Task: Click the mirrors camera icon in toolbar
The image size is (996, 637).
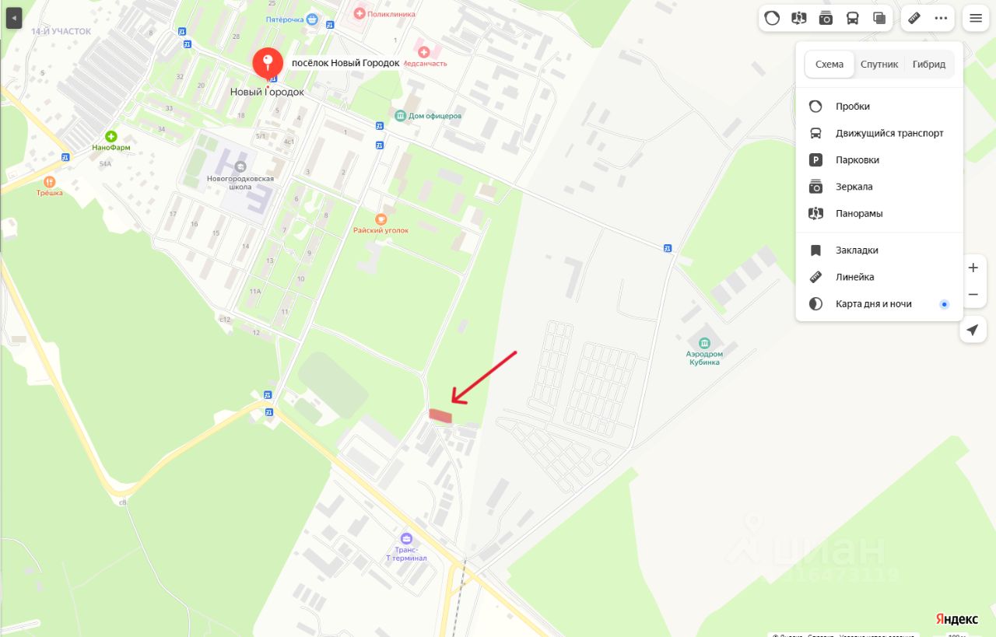Action: pyautogui.click(x=826, y=18)
